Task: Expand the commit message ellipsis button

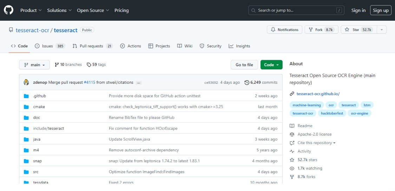Action: pyautogui.click(x=138, y=83)
